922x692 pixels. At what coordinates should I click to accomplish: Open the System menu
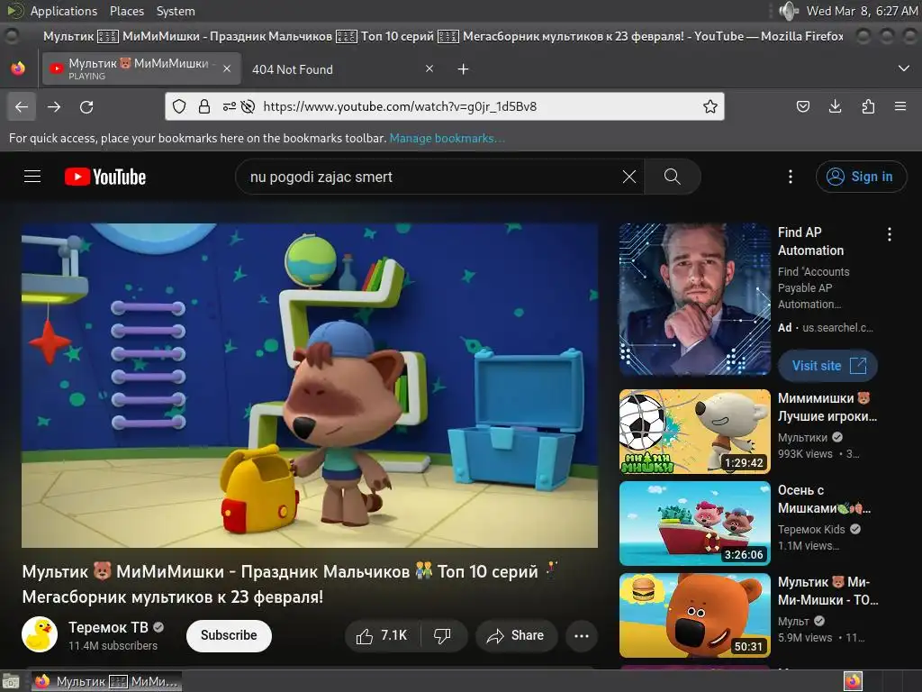pos(176,11)
